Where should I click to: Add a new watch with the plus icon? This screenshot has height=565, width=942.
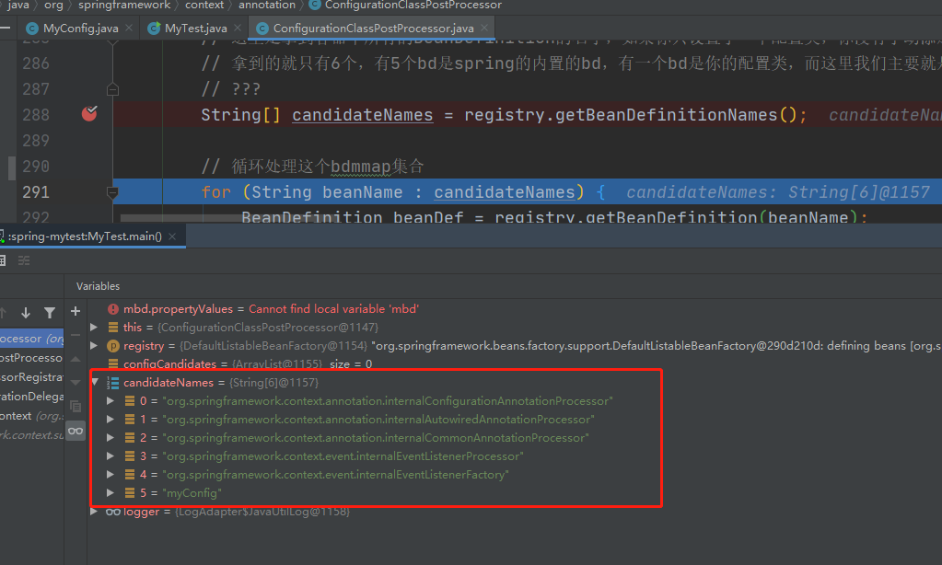tap(75, 311)
